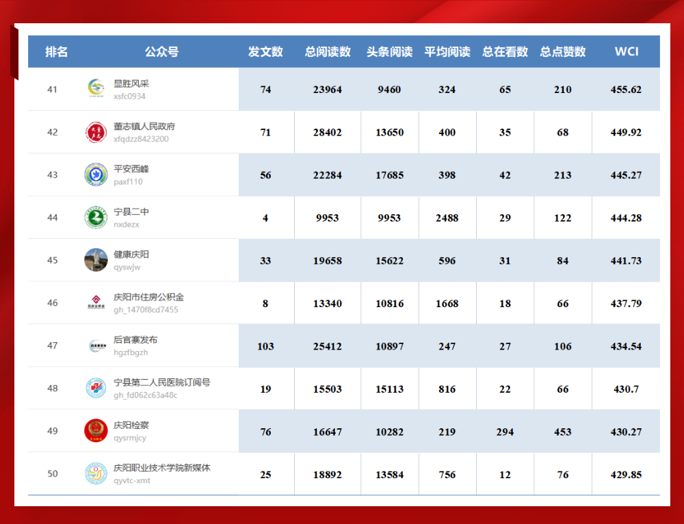Select the 发文数 column header
The width and height of the screenshot is (684, 524).
pos(265,52)
